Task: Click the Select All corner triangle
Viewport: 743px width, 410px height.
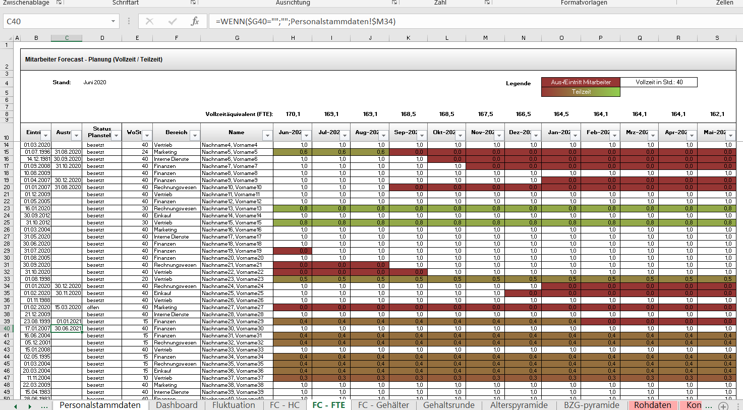Action: [x=10, y=38]
